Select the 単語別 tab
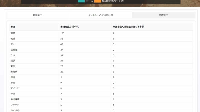200x112 pixels. point(164,15)
